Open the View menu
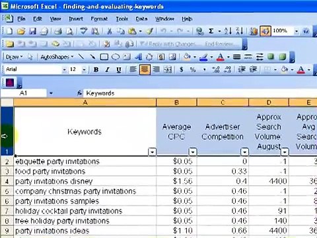The image size is (317, 238). point(55,19)
